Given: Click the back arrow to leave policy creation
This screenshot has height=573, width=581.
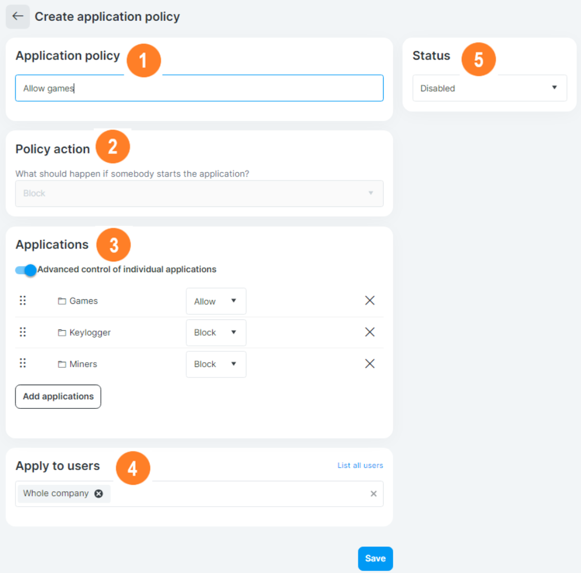Looking at the screenshot, I should tap(17, 16).
